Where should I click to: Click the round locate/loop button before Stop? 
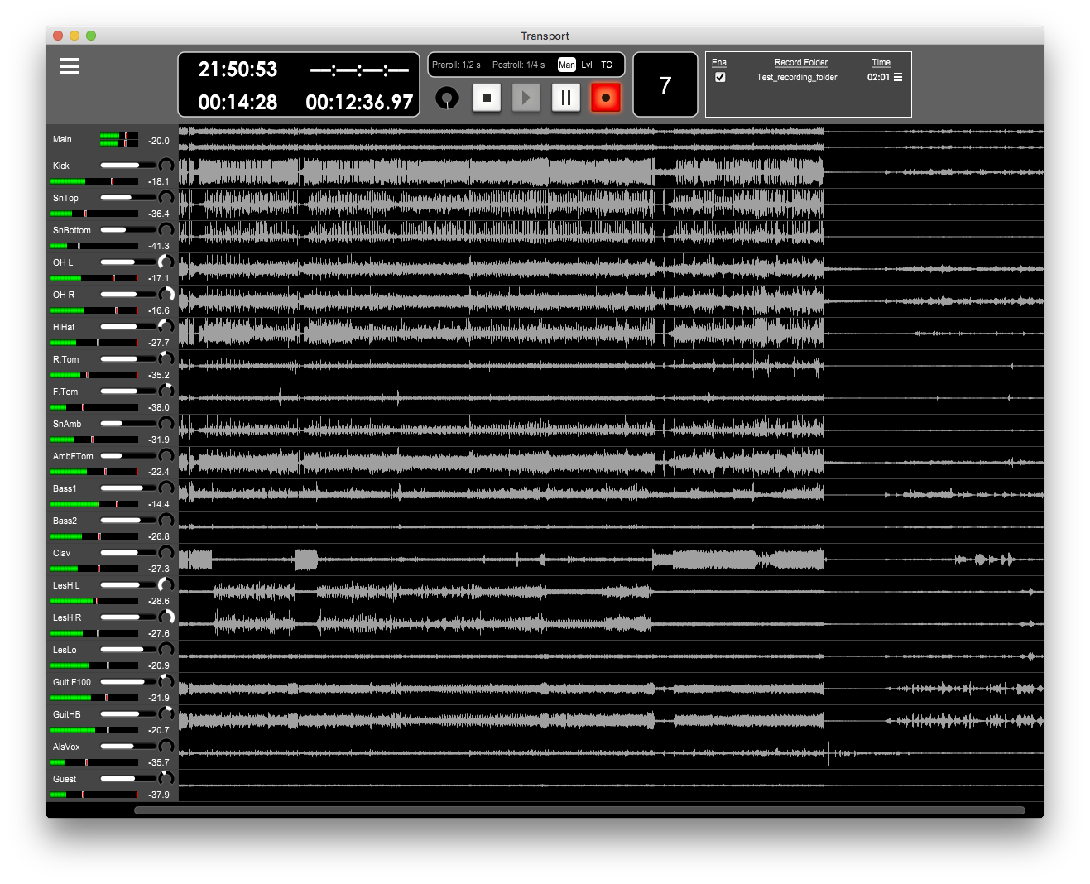point(447,98)
